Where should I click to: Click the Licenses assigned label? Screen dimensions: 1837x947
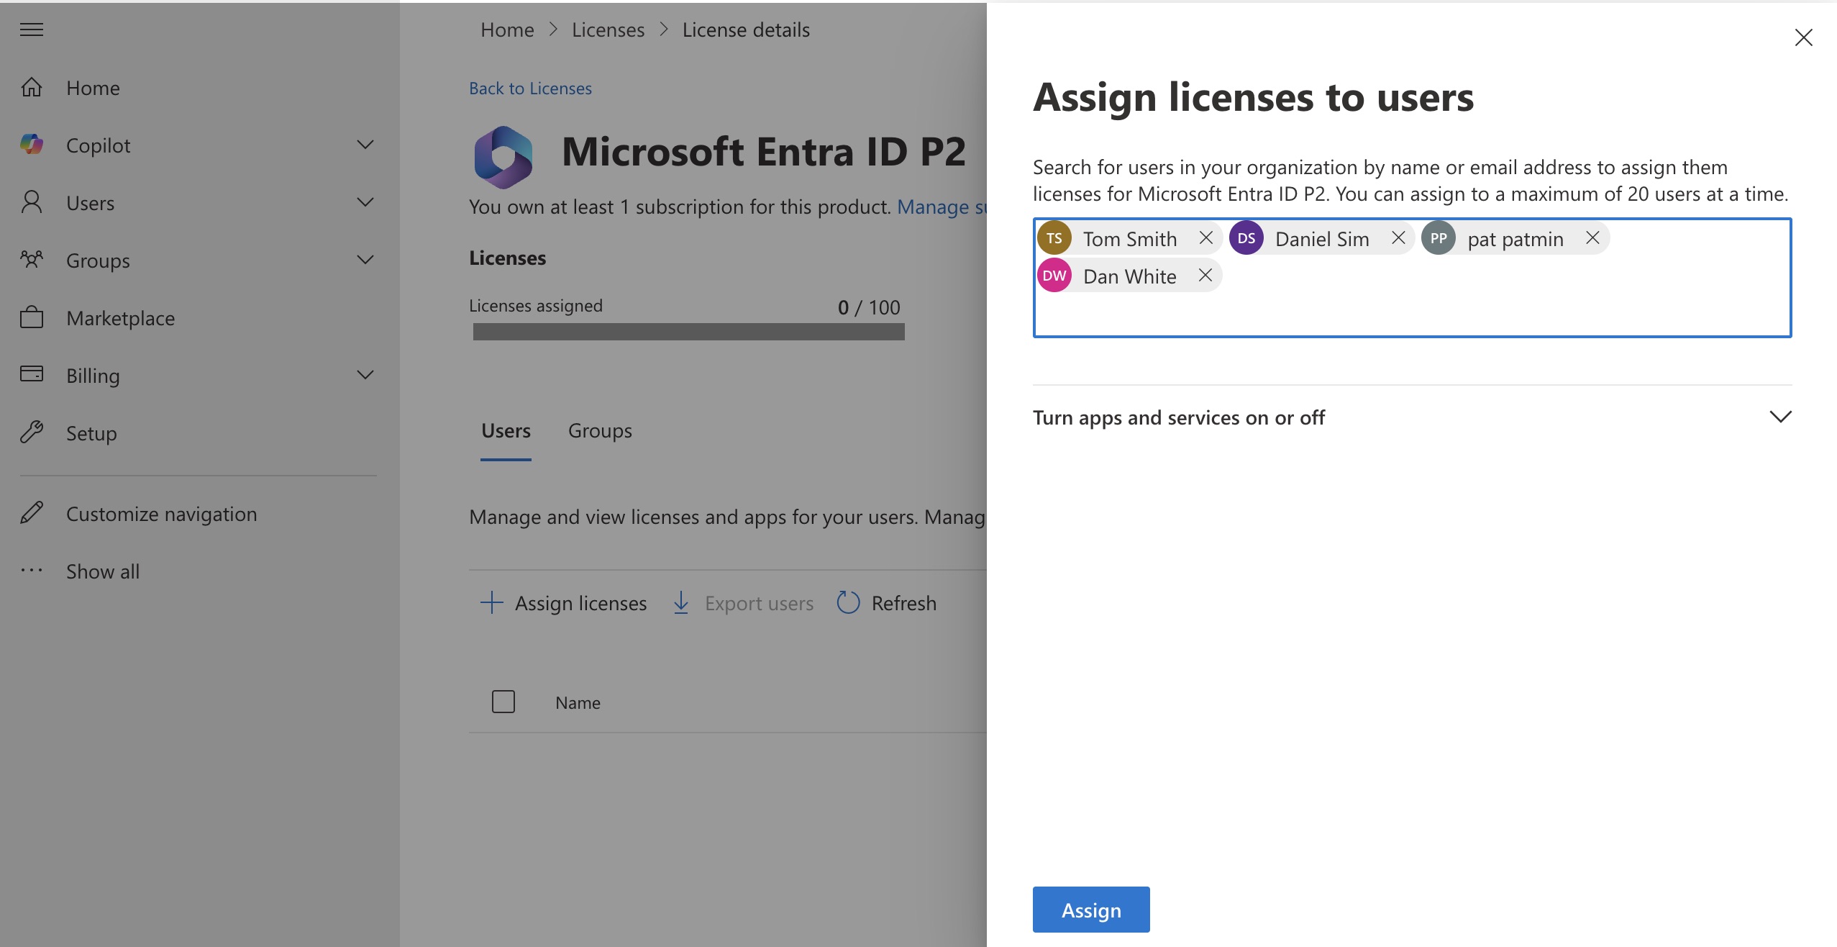pyautogui.click(x=536, y=306)
